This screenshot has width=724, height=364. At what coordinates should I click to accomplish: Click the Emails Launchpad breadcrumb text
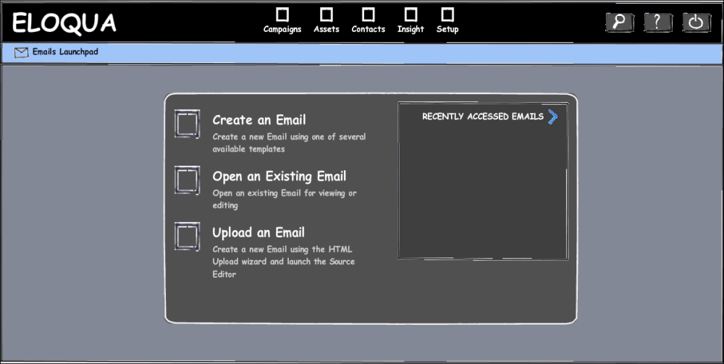pos(65,51)
